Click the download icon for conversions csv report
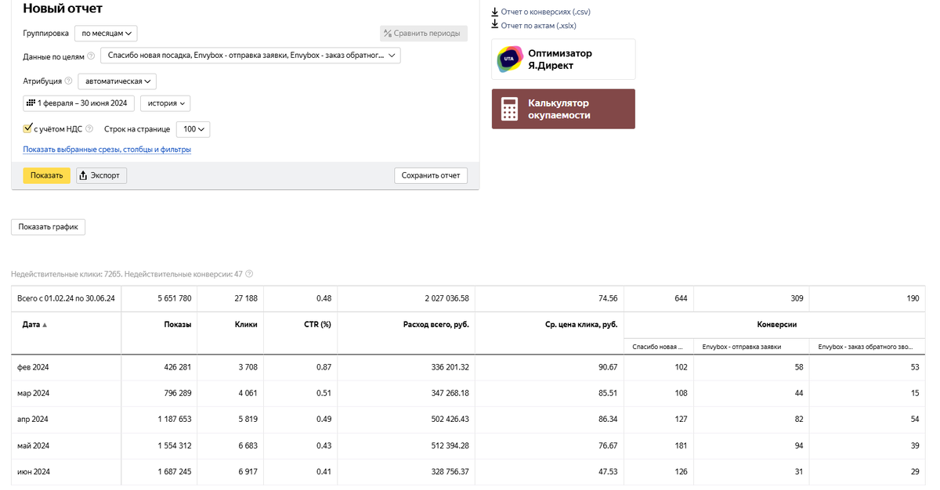The width and height of the screenshot is (940, 490). [494, 12]
